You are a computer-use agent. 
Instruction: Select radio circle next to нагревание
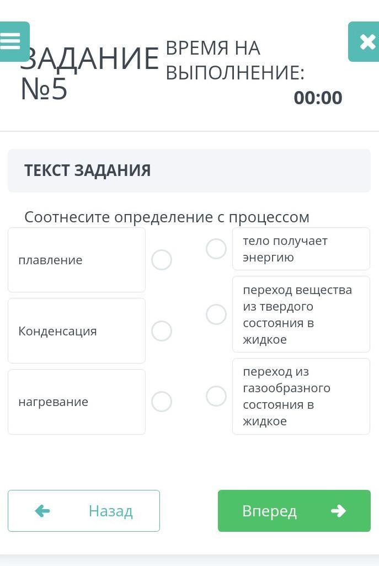click(161, 402)
